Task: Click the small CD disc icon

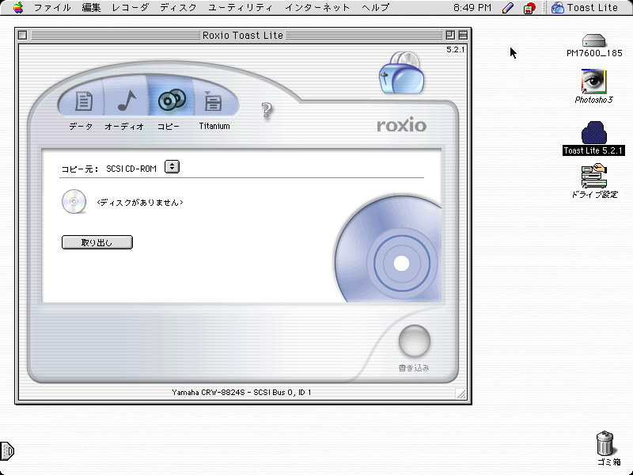Action: pyautogui.click(x=74, y=201)
